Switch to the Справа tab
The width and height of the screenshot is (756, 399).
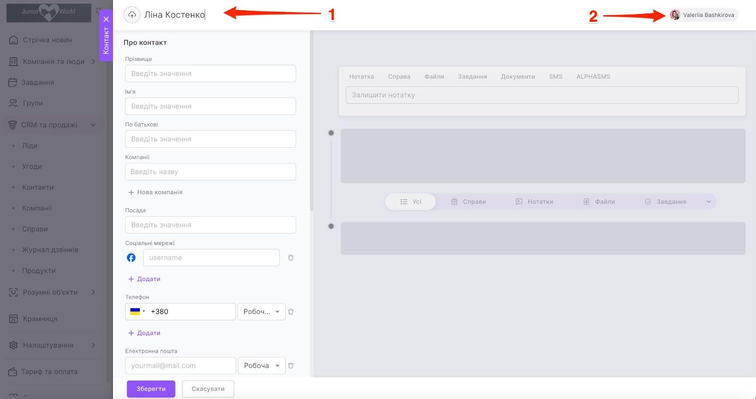coord(399,76)
